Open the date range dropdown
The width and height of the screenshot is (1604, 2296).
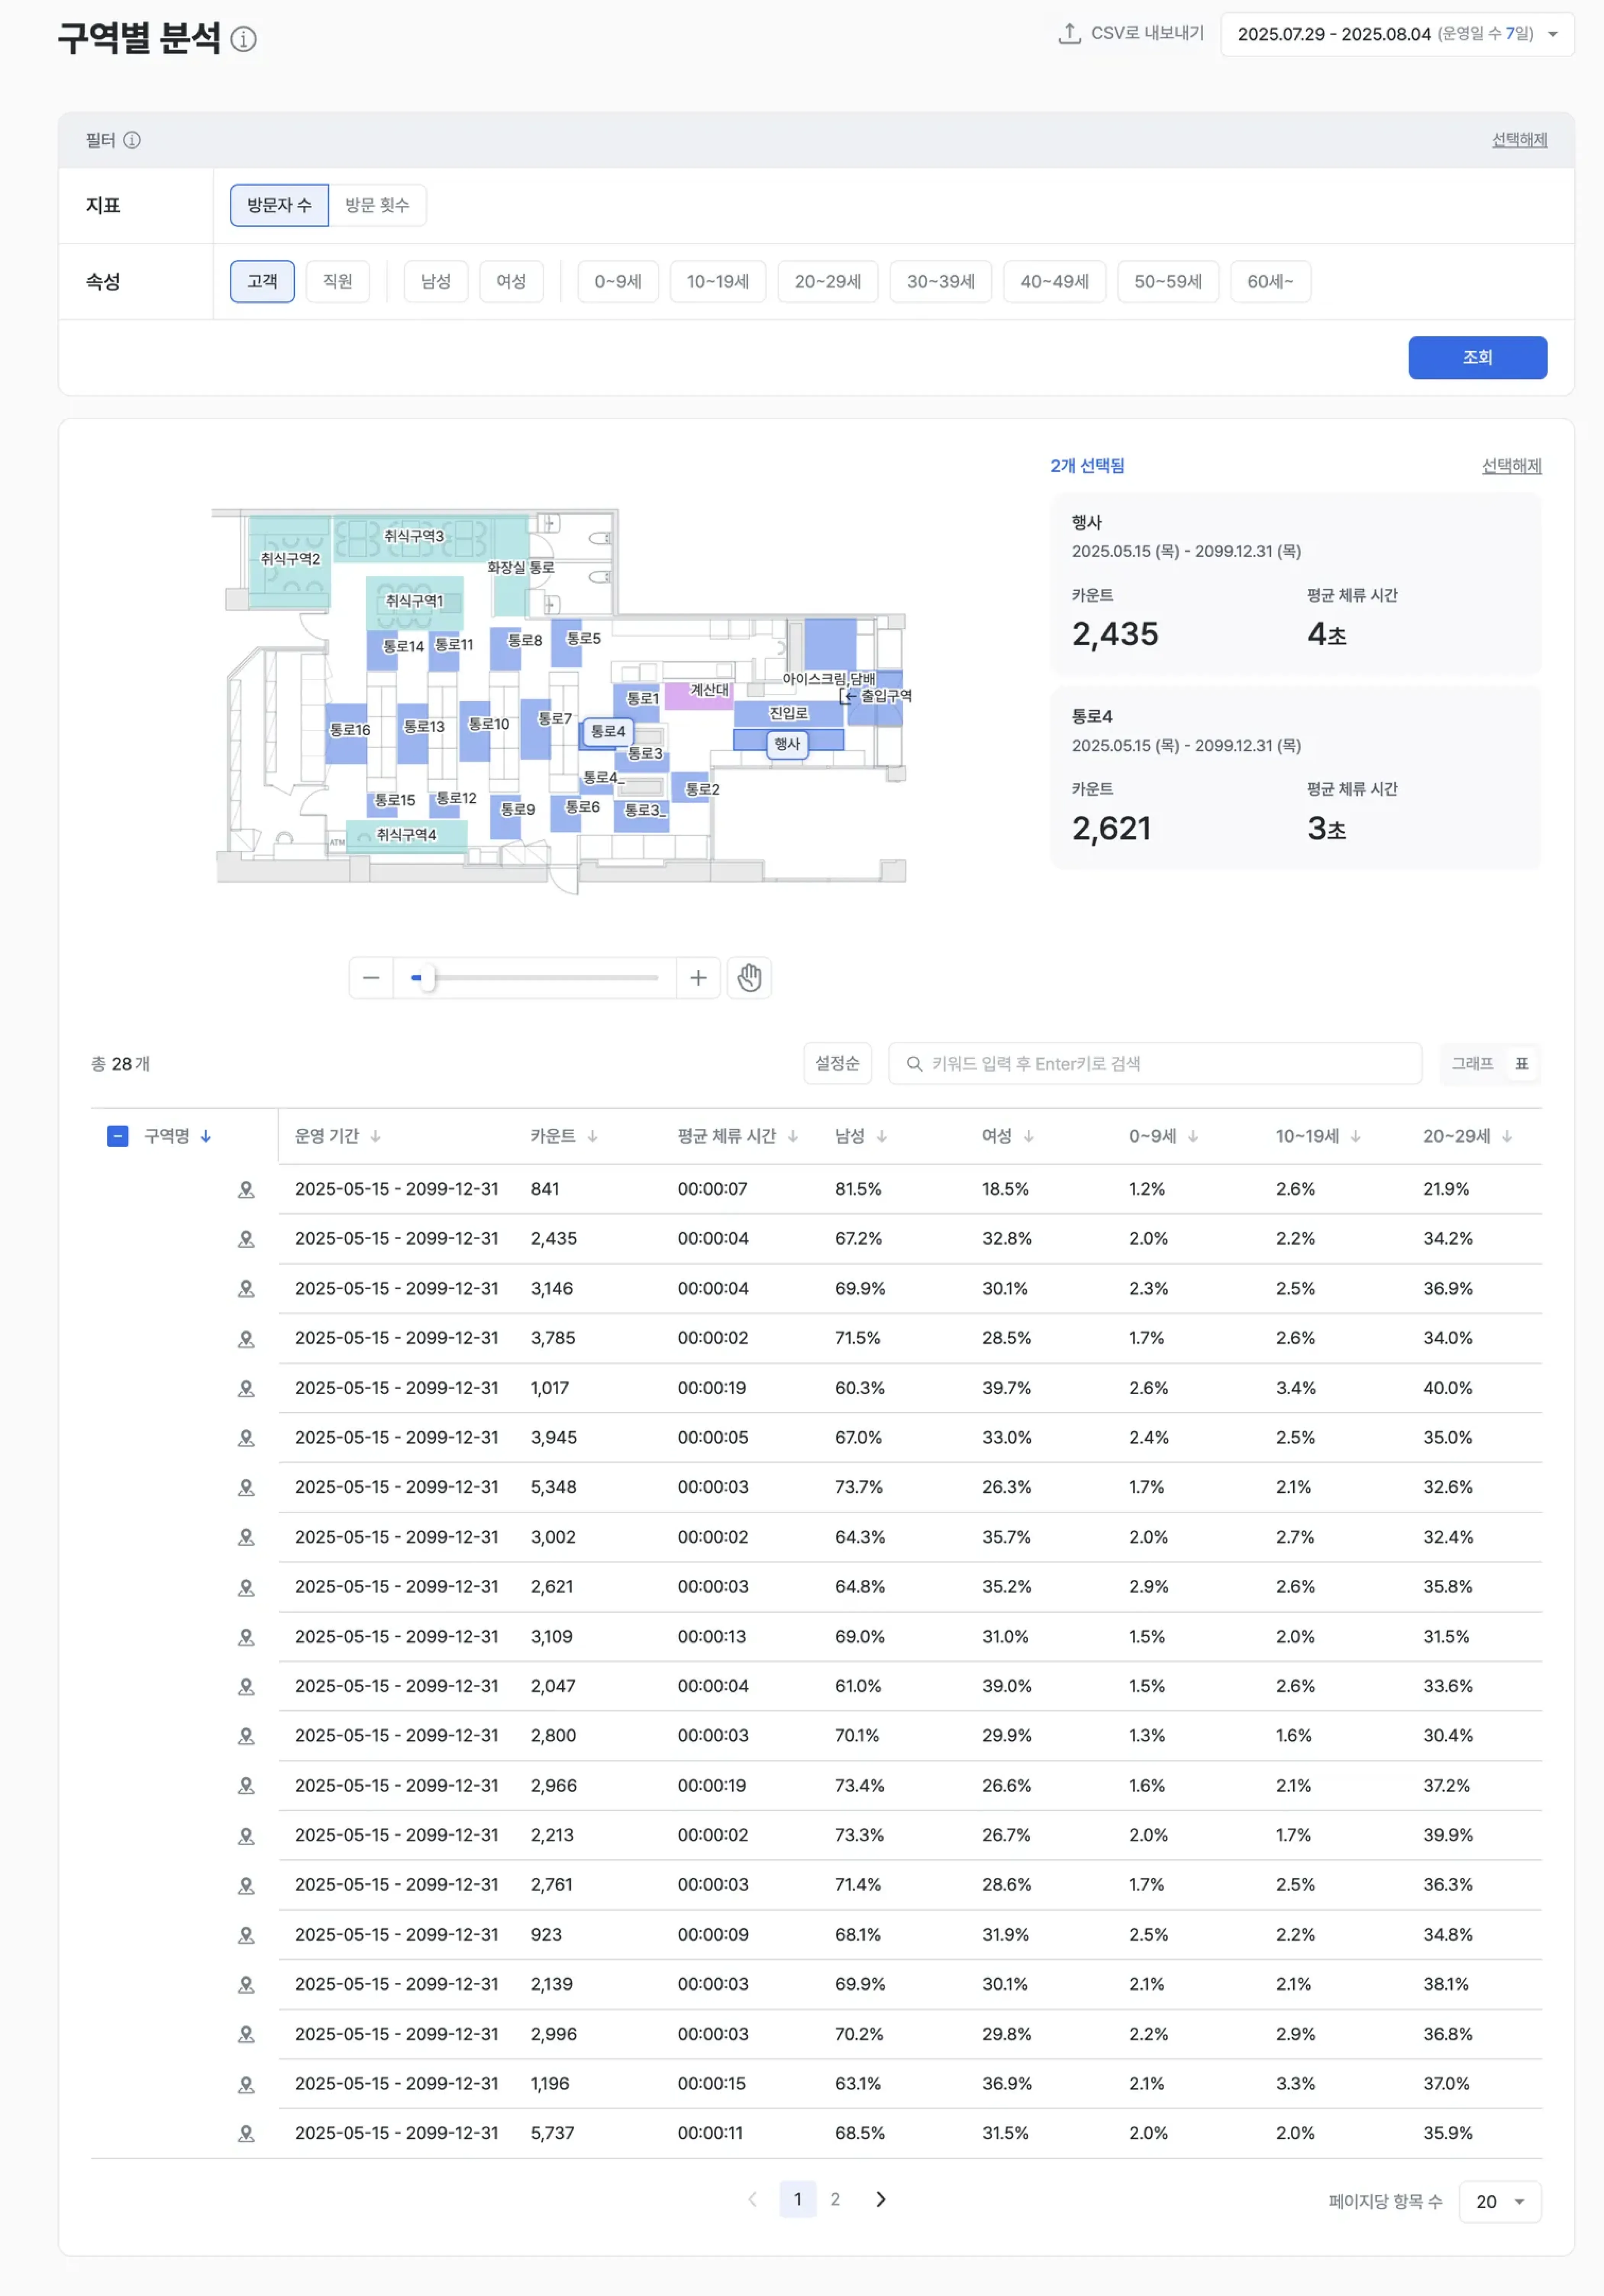click(1397, 34)
